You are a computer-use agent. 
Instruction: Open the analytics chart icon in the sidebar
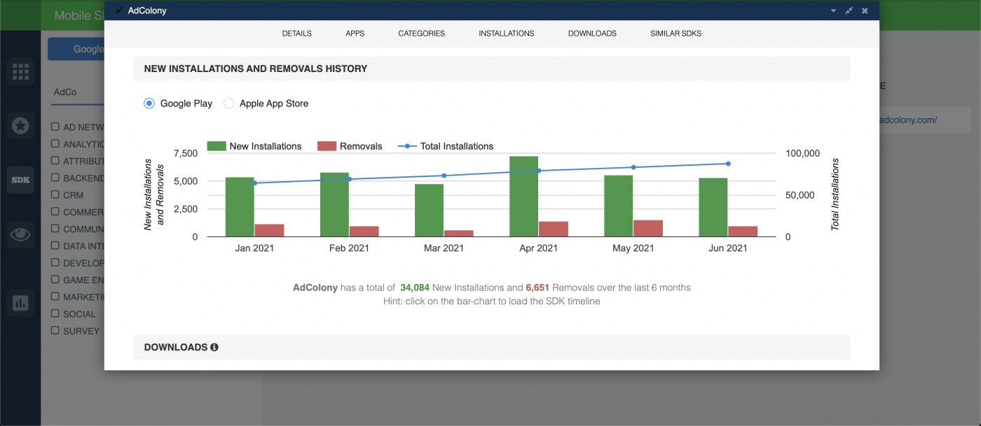[x=20, y=303]
